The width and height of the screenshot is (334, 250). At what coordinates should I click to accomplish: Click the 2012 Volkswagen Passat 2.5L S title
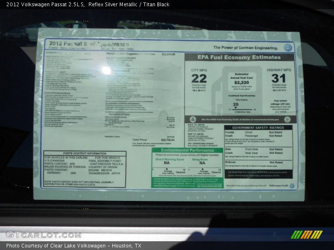coord(43,4)
